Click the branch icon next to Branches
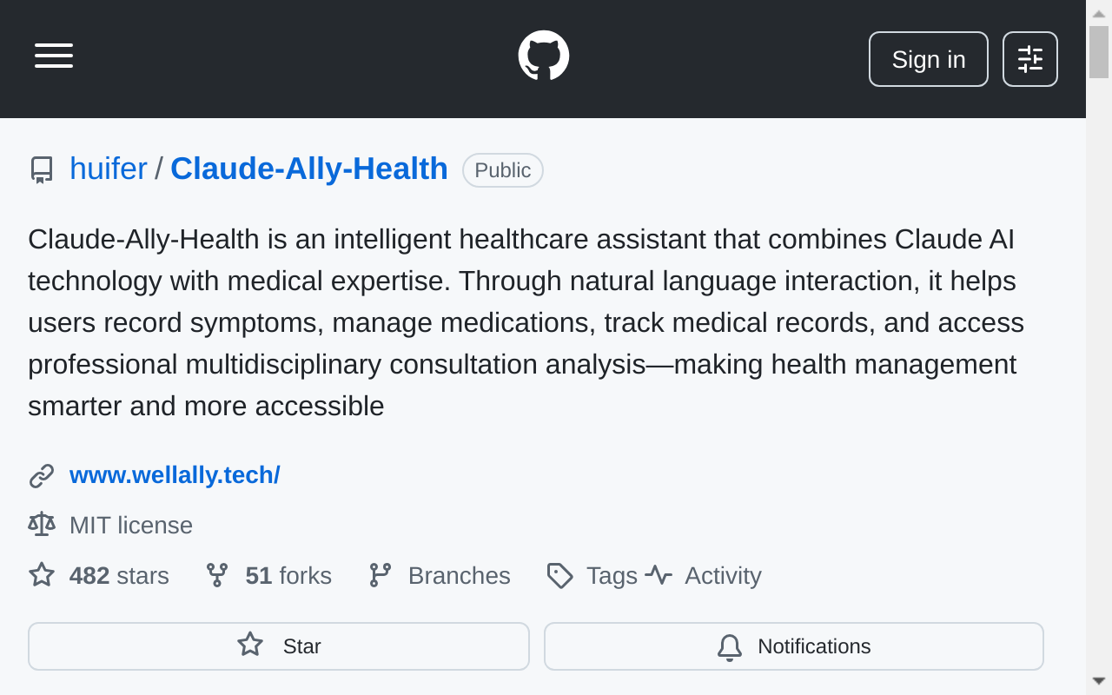 click(381, 574)
